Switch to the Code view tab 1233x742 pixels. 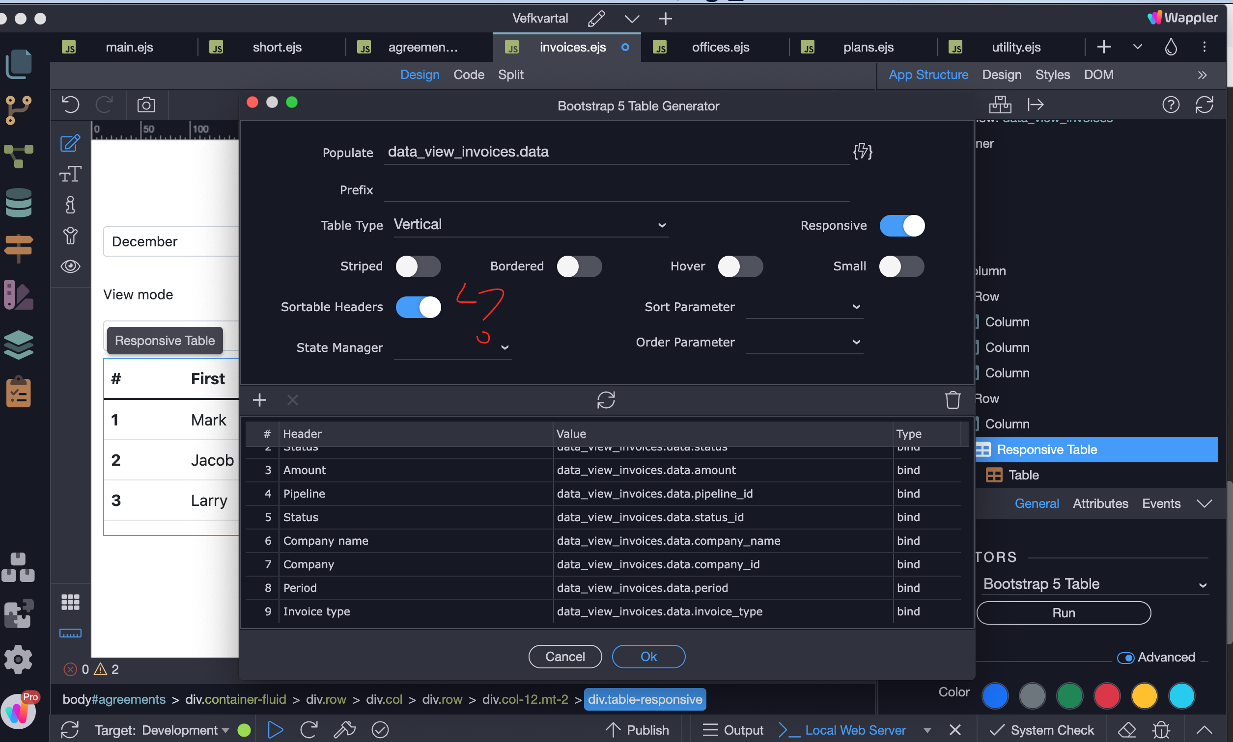[x=468, y=75]
